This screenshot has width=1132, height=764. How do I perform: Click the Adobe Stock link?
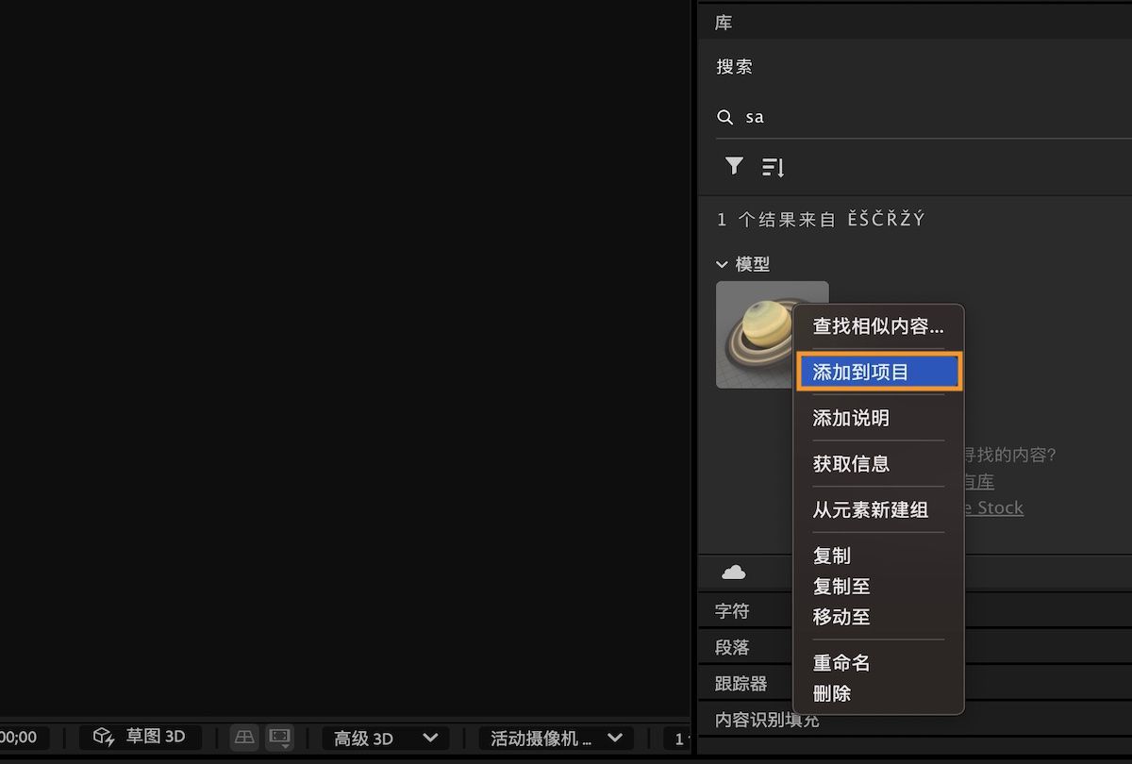coord(991,507)
